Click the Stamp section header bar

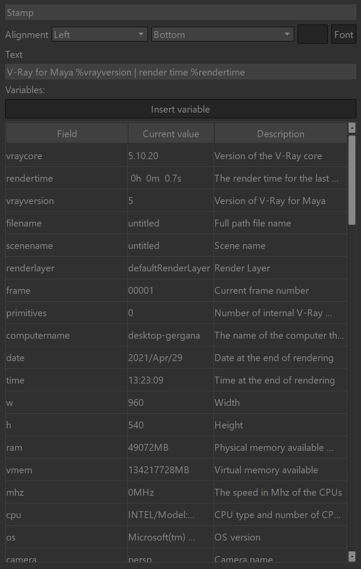[x=180, y=13]
